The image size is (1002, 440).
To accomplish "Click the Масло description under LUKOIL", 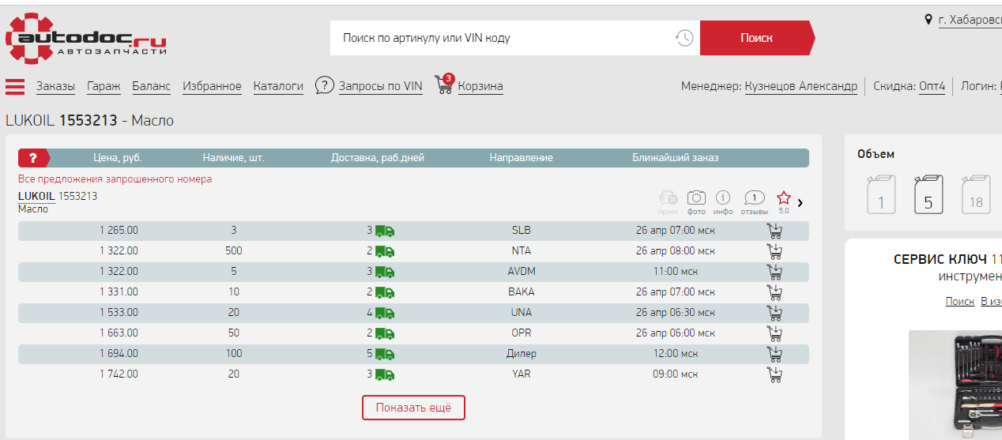I will (x=33, y=209).
